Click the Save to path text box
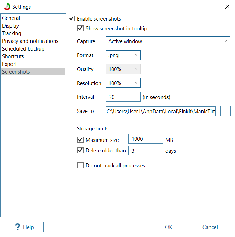Image resolution: width=235 pixels, height=237 pixels. [161, 111]
